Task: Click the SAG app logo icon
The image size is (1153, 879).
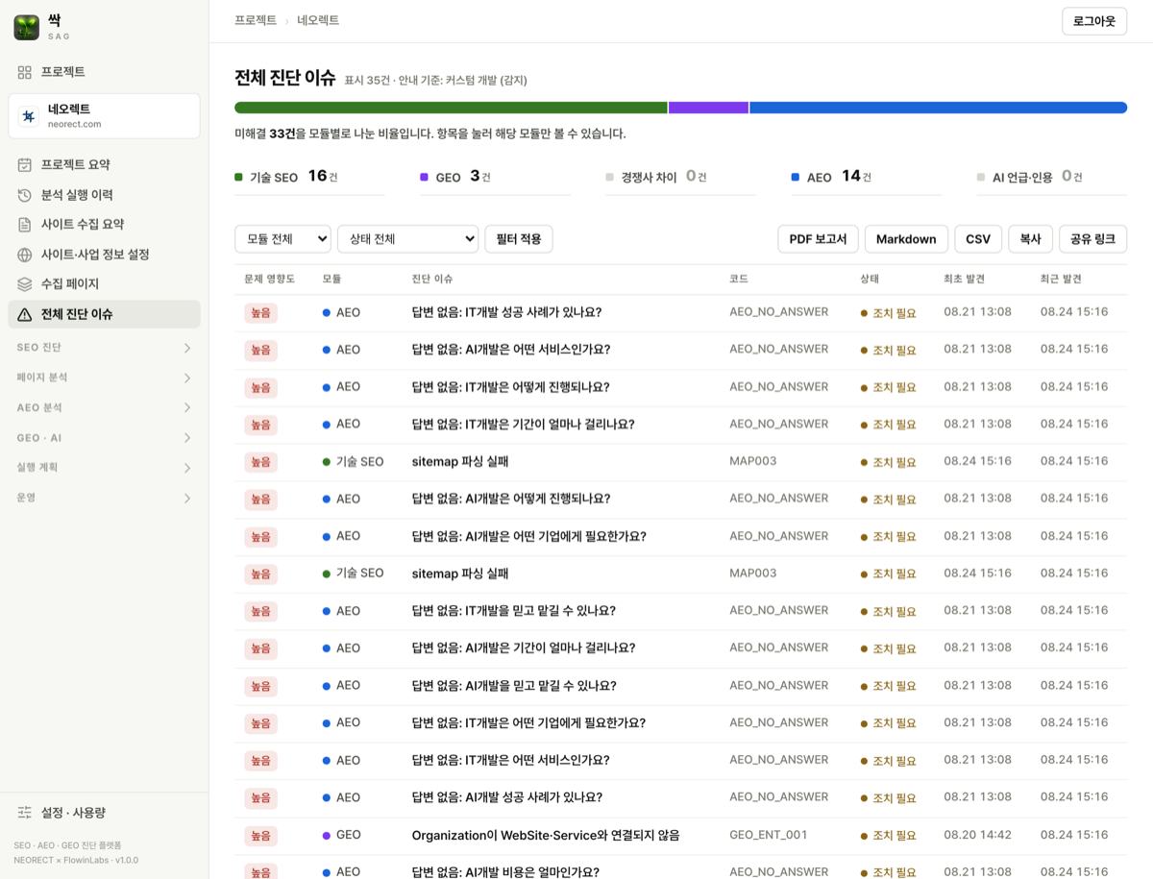Action: tap(26, 27)
